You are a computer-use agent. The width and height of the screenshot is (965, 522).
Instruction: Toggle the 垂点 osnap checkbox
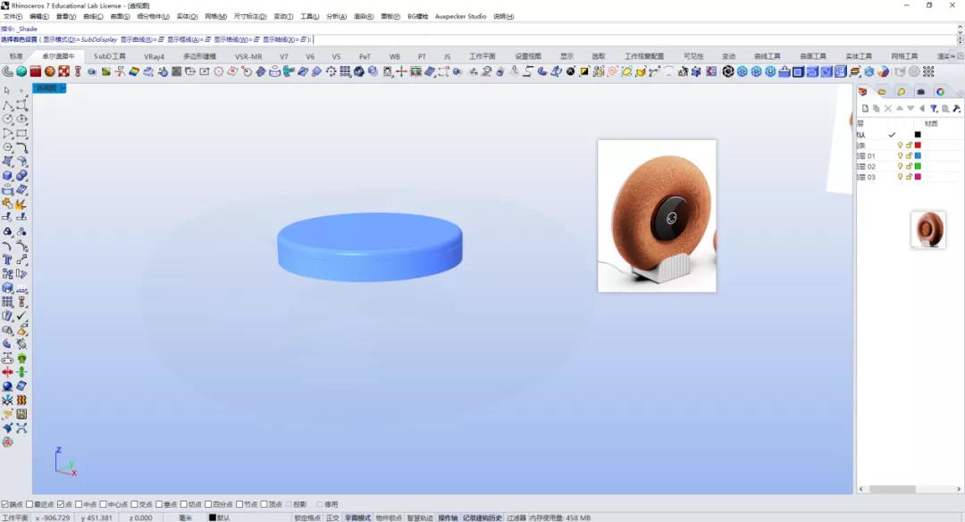tap(159, 504)
